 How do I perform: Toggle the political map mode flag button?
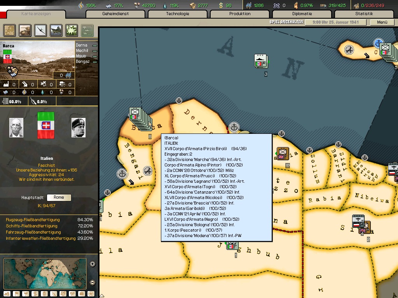(x=16, y=294)
